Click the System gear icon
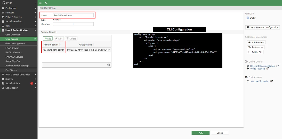282x139 pixels. click(x=3, y=79)
